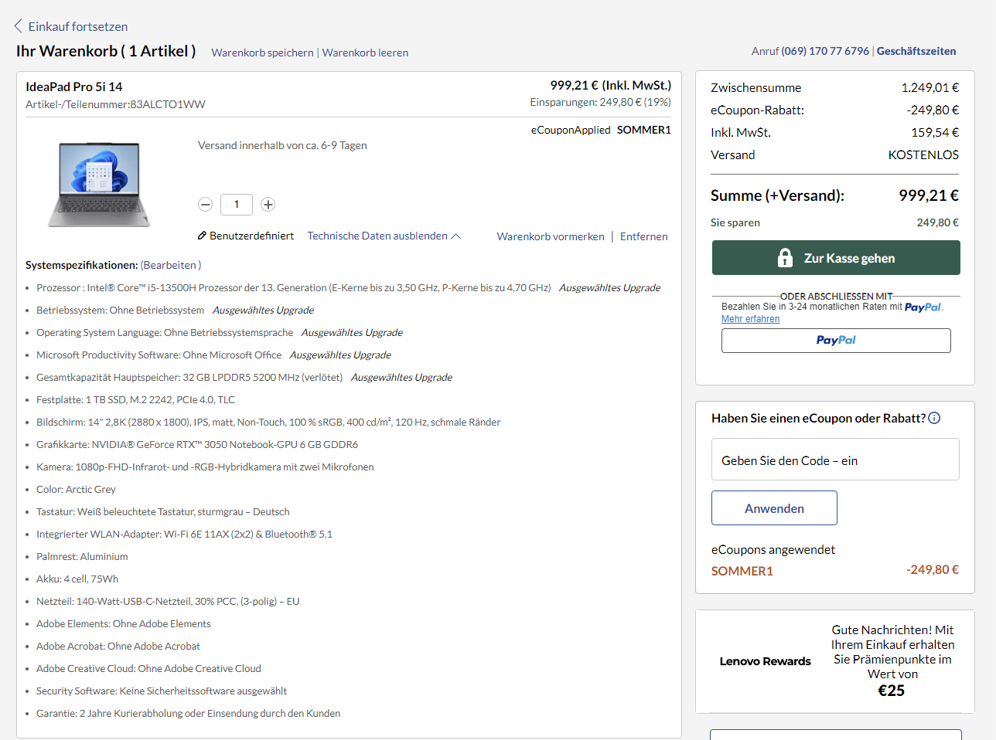Open the Geschäftszeiten link
This screenshot has height=740, width=996.
coord(916,51)
